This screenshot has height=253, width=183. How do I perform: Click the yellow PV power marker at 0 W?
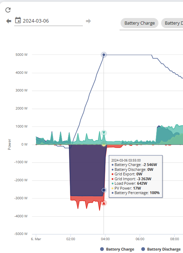tap(104, 144)
